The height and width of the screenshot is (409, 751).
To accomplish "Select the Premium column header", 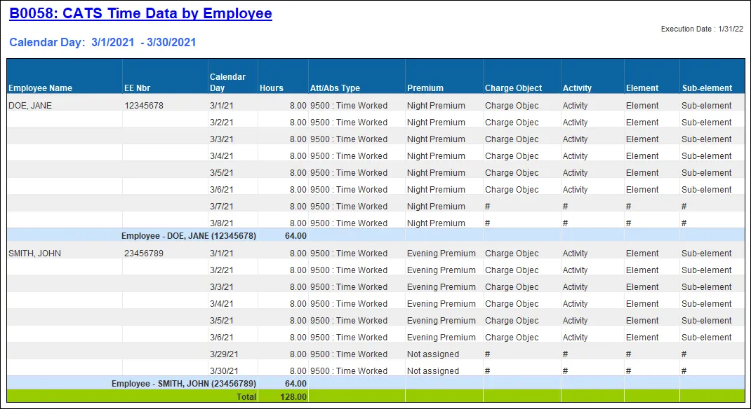I will (425, 88).
